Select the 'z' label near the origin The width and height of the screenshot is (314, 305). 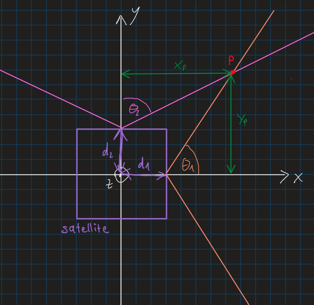click(109, 184)
